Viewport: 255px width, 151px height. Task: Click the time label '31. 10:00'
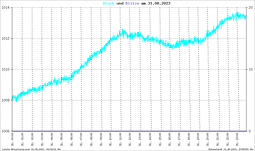click(110, 140)
